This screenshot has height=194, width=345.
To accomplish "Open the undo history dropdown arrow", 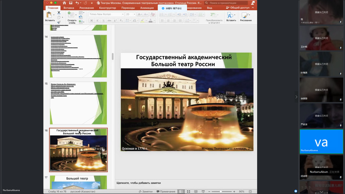I will click(x=81, y=3).
